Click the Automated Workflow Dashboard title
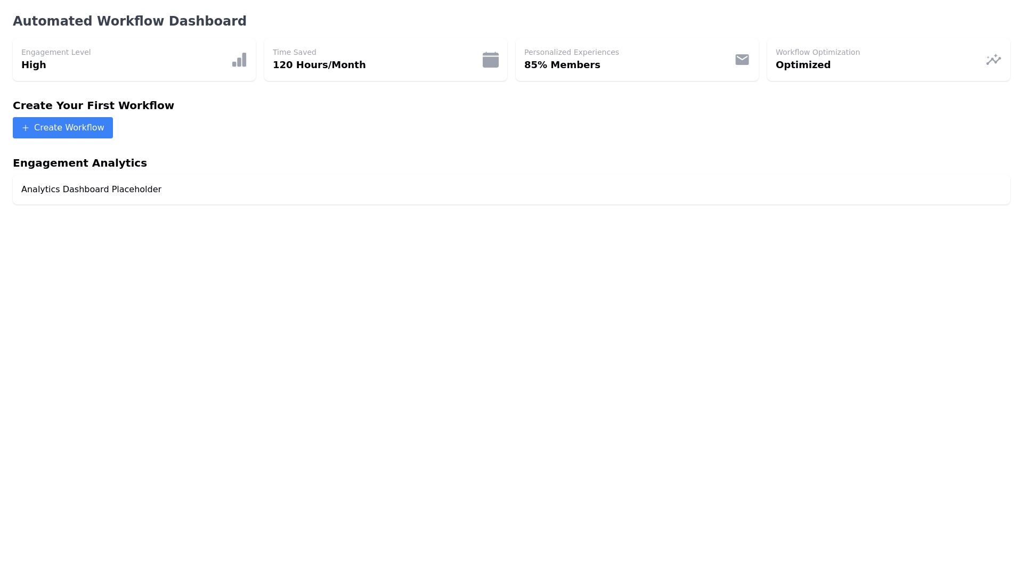1023x575 pixels. pyautogui.click(x=129, y=21)
